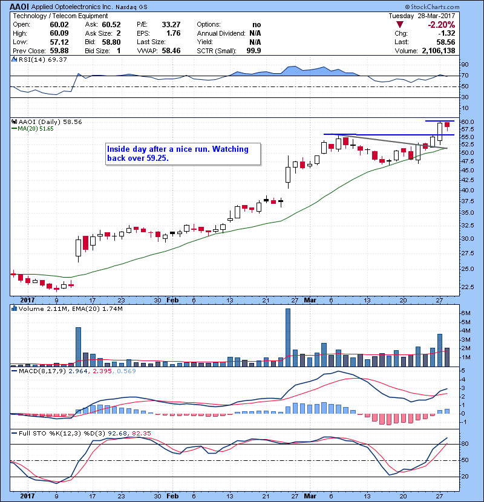Viewport: 484px width, 502px height.
Task: Select the High value 60.09
Action: (59, 33)
